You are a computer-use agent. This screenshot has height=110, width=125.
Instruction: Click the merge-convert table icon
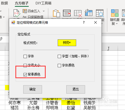click(x=88, y=13)
